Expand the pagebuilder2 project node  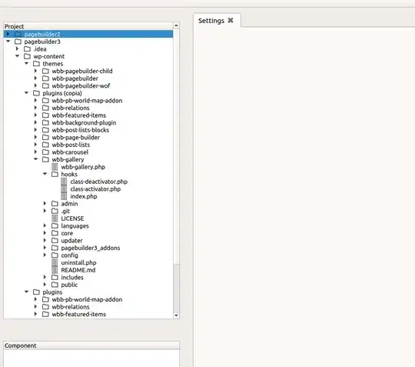(8, 34)
